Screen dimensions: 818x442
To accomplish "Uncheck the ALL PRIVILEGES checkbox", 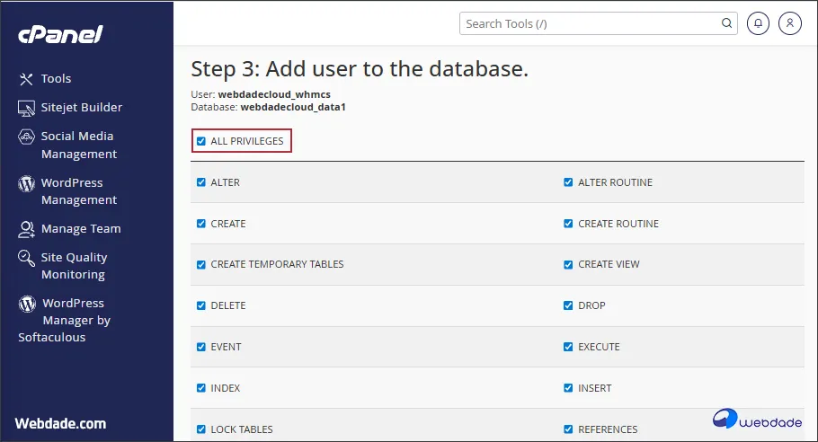I will 201,141.
